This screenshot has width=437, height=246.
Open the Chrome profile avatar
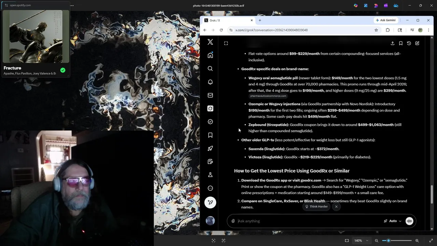pos(420,30)
